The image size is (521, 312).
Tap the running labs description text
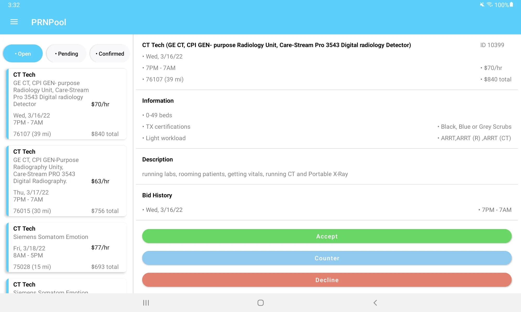click(245, 174)
